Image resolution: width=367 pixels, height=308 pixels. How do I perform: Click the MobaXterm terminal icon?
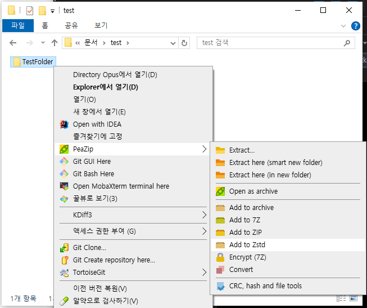tap(64, 186)
